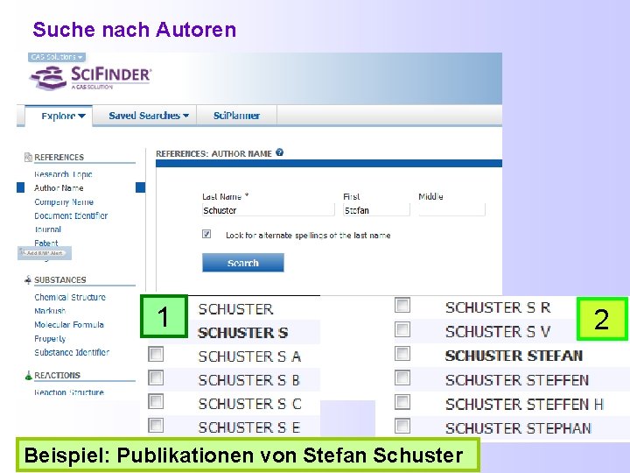Open the Saved Searches dropdown
Screen dimensions: 630x473
pos(149,116)
